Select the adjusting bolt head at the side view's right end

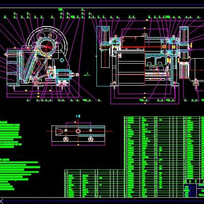point(77,74)
